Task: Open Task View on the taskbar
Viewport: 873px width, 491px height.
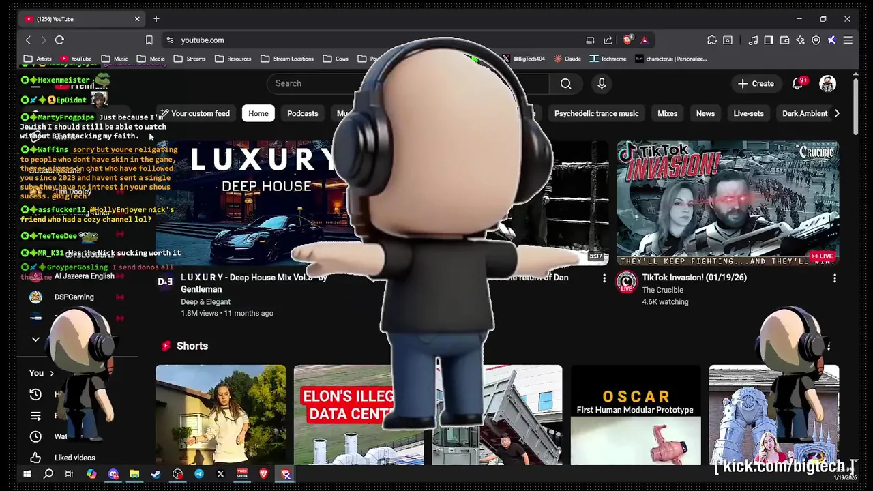Action: coord(69,474)
